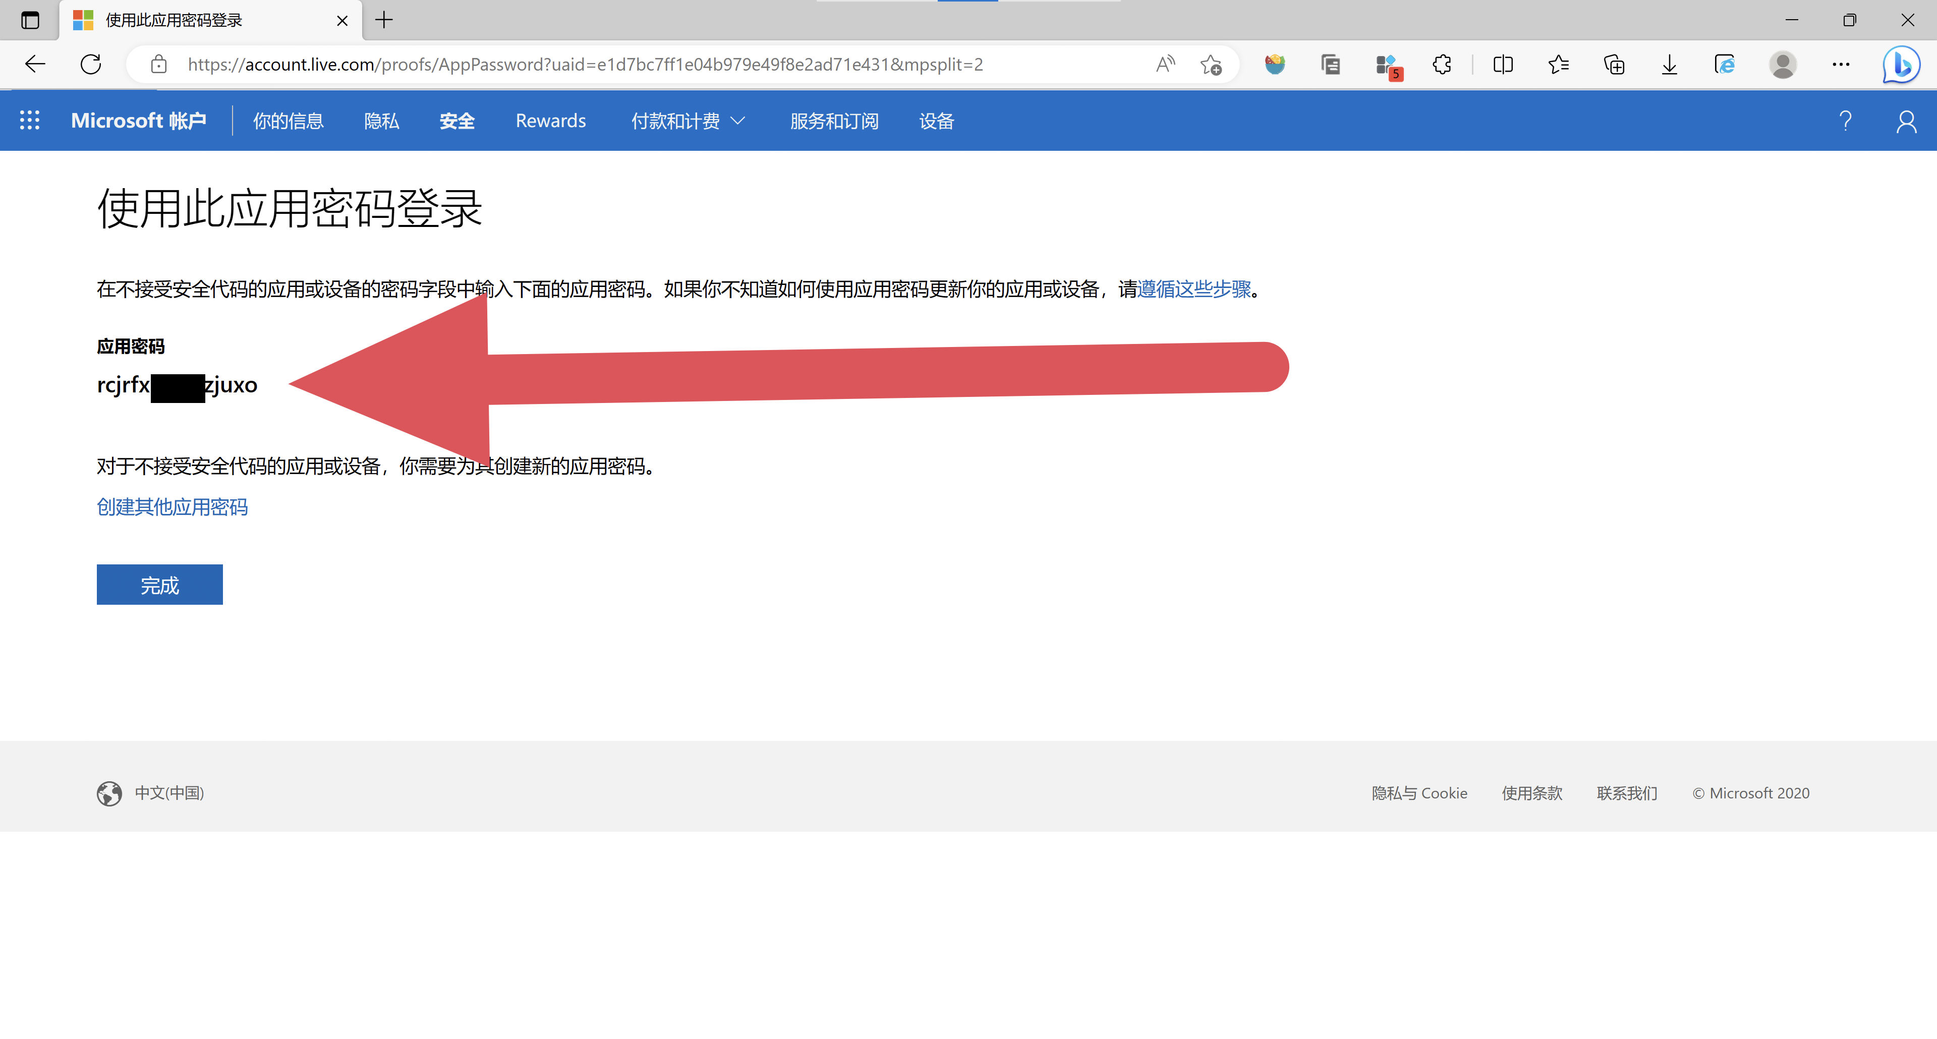
Task: Follow the 遵循这些步骤 link
Action: pyautogui.click(x=1193, y=288)
